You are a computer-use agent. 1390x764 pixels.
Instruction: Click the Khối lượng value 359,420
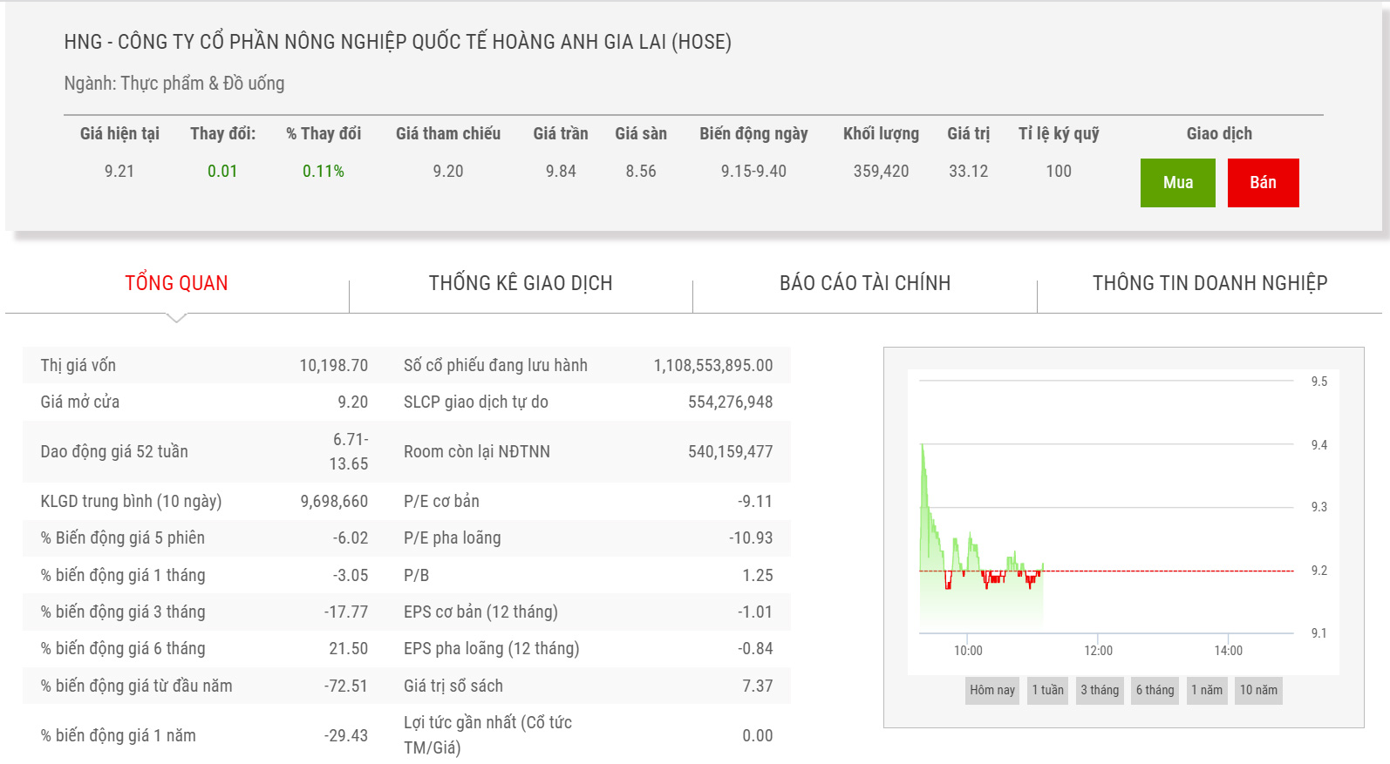[881, 172]
